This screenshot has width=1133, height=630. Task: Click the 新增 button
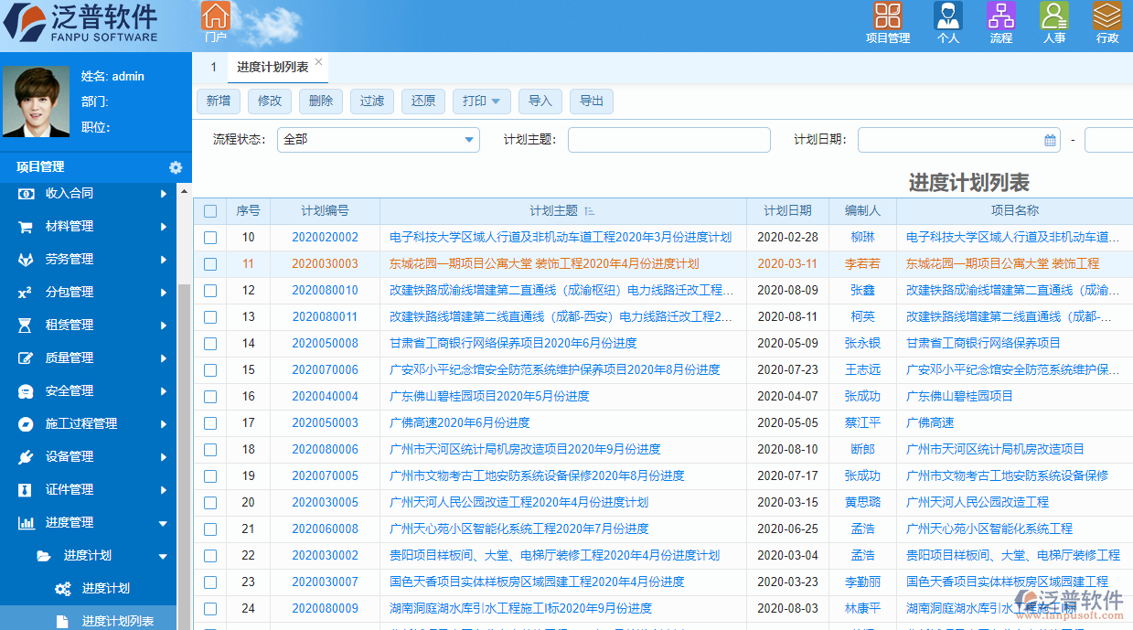coord(218,101)
